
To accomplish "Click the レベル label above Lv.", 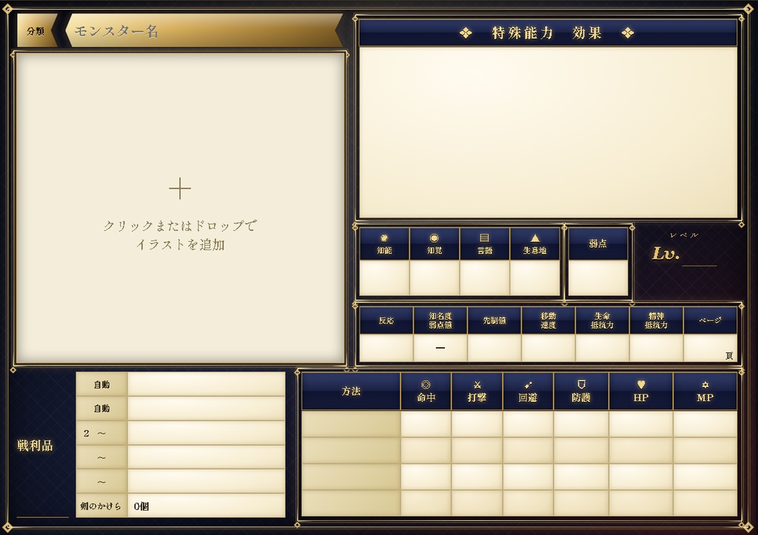I will 684,235.
